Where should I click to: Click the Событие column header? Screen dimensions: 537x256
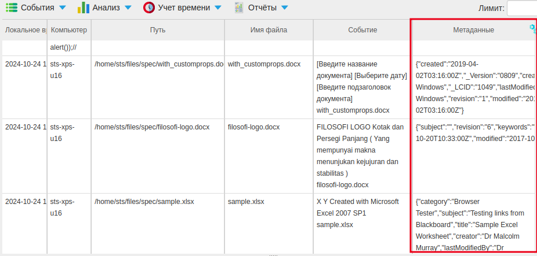coord(362,29)
